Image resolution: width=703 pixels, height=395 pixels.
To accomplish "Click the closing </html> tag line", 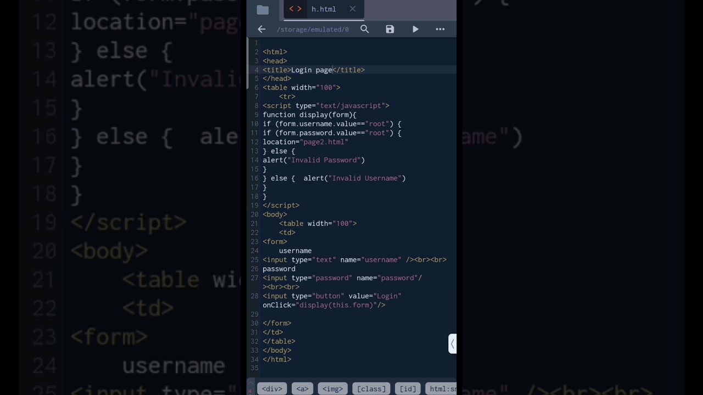I will pos(277,359).
